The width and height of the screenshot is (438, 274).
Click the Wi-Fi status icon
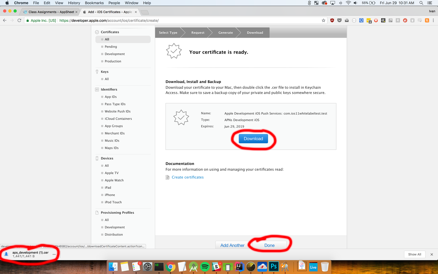(x=348, y=3)
